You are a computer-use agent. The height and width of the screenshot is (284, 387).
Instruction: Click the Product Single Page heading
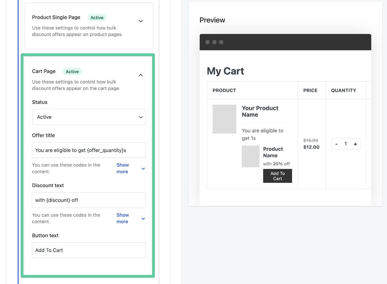(56, 17)
